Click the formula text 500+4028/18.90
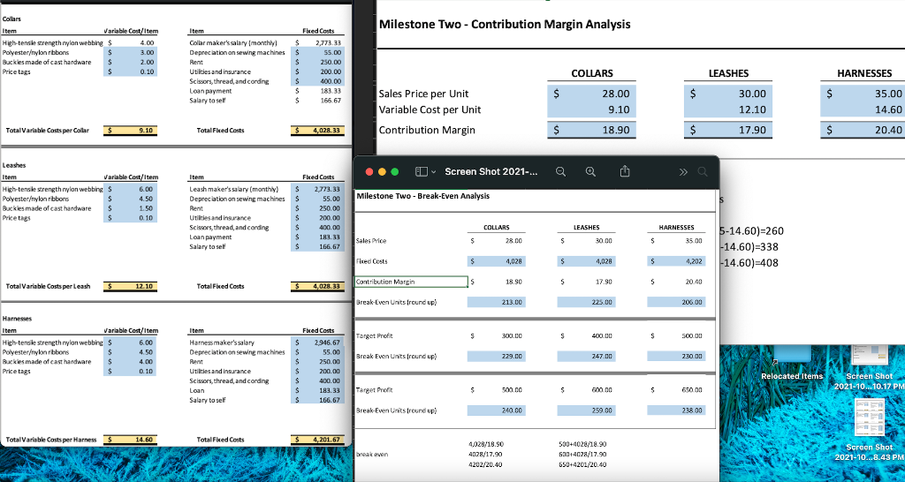905x482 pixels. [582, 444]
